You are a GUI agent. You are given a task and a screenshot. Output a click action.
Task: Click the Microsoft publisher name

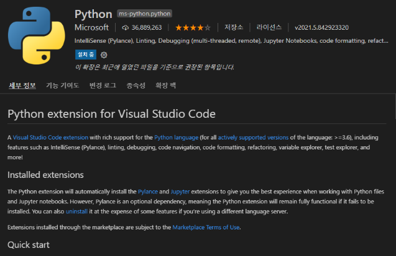91,27
